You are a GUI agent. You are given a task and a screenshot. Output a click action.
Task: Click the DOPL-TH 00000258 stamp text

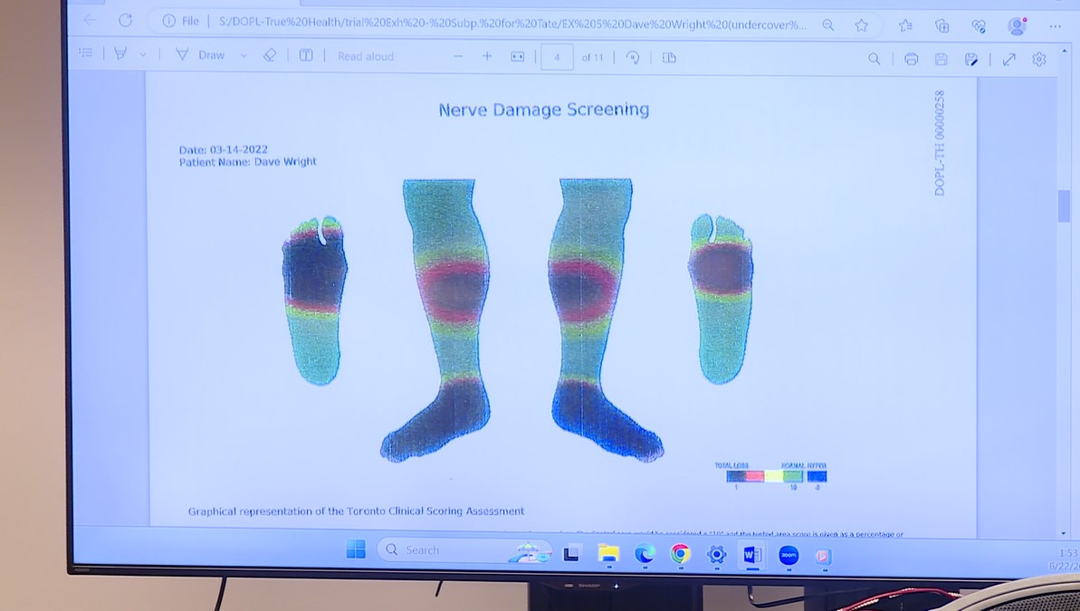click(x=940, y=143)
